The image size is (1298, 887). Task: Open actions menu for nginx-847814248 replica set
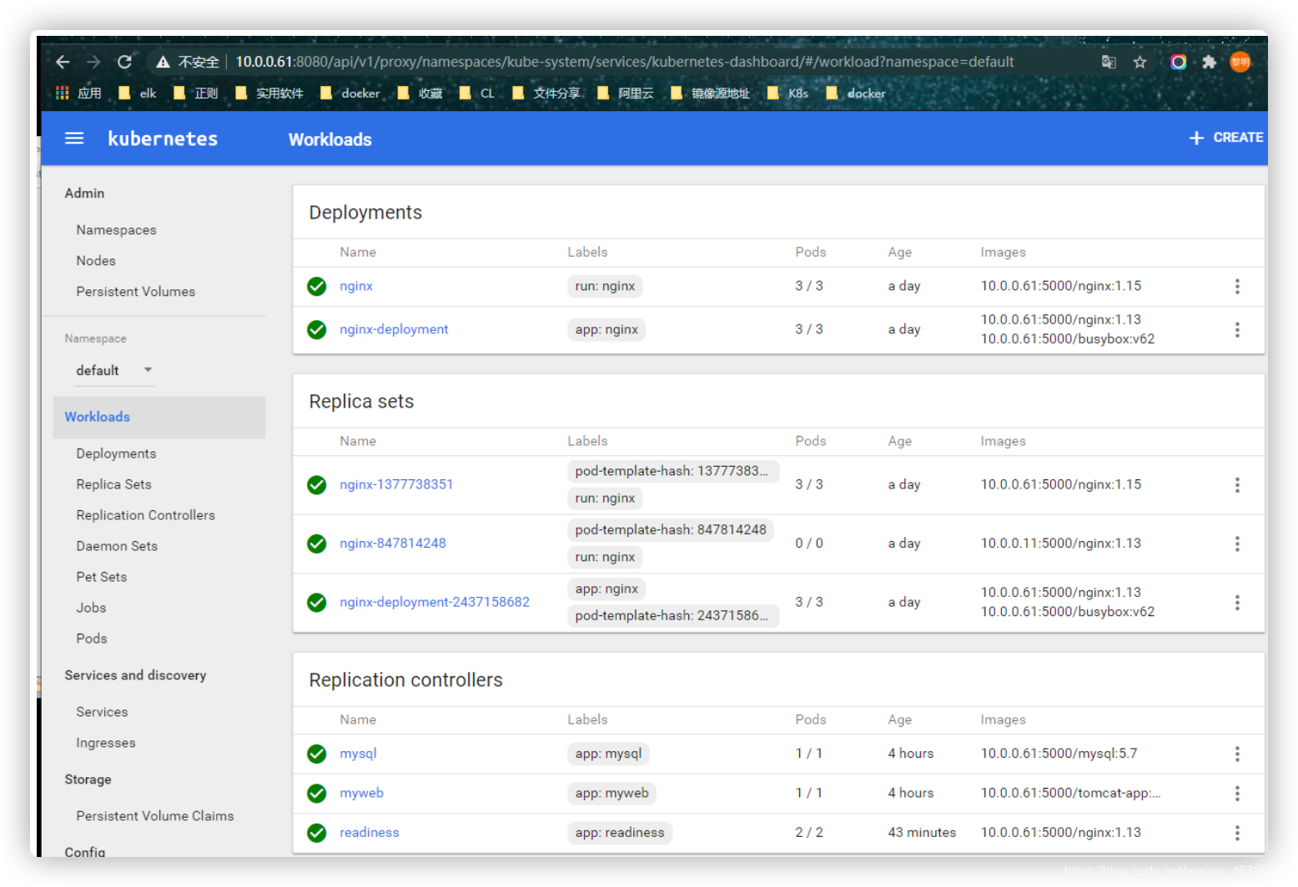point(1237,544)
